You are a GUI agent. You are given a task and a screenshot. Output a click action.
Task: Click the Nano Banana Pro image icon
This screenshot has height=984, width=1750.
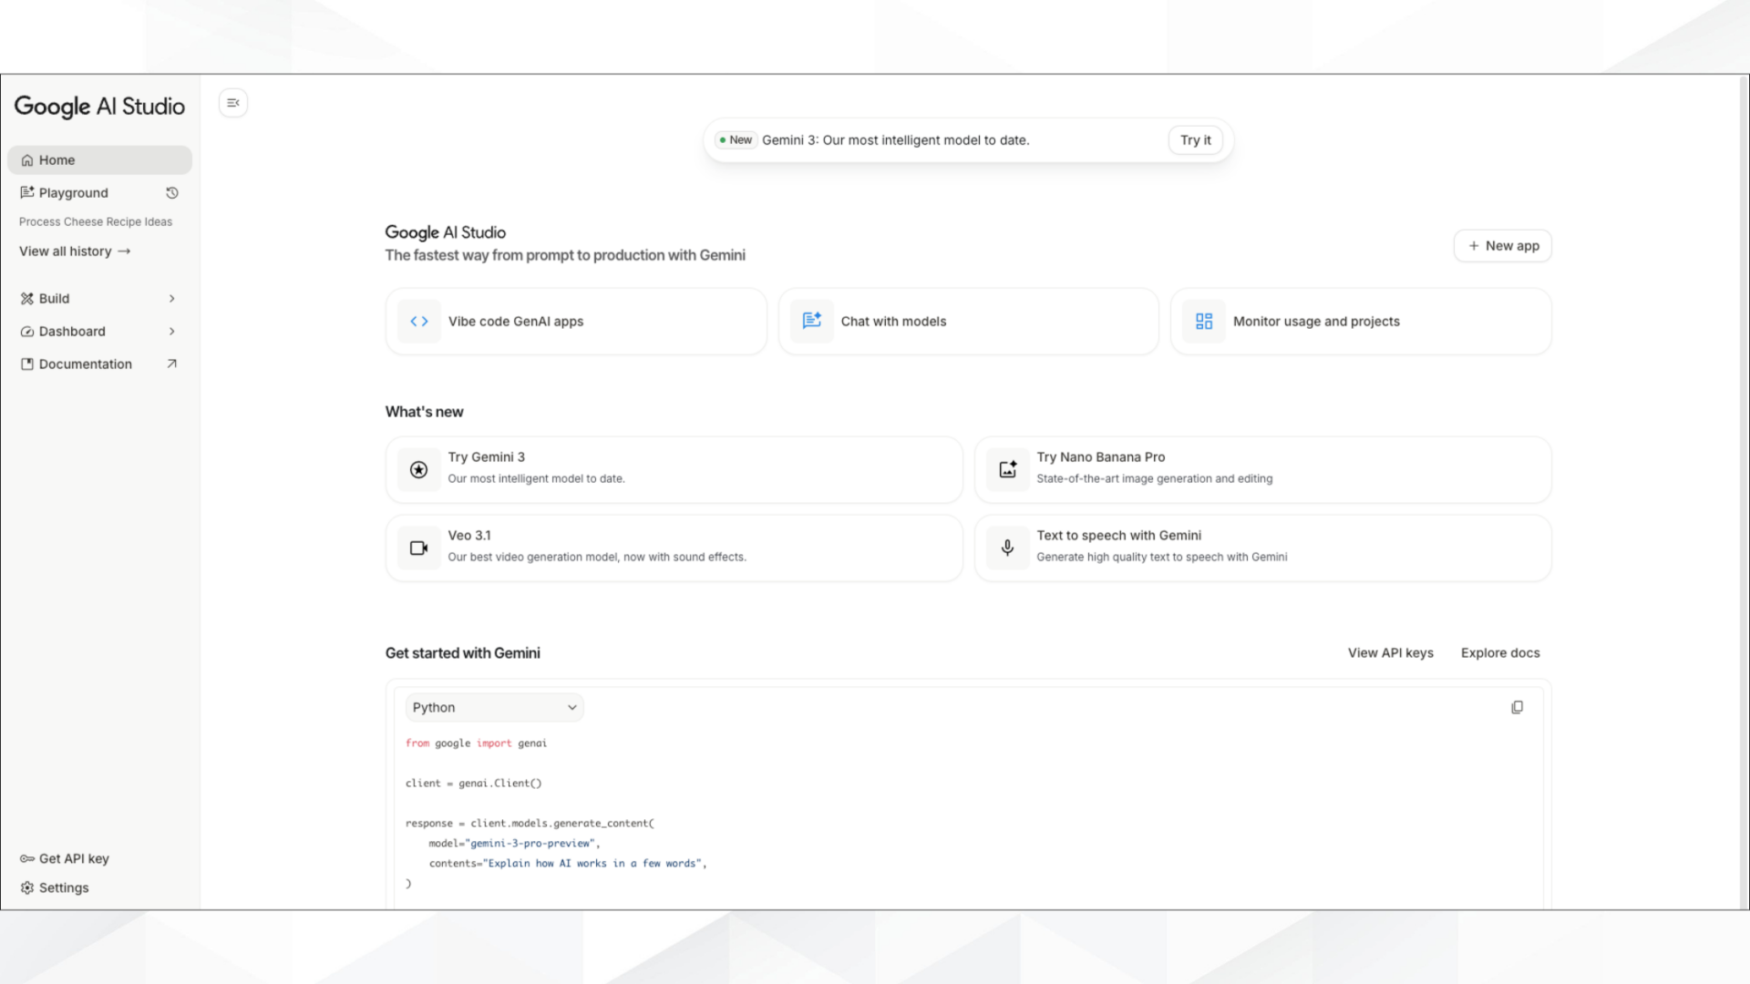tap(1007, 469)
